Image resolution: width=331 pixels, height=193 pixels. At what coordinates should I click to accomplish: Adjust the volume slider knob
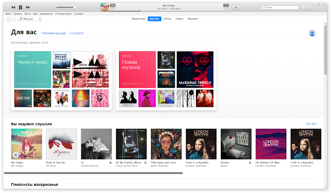pyautogui.click(x=74, y=7)
